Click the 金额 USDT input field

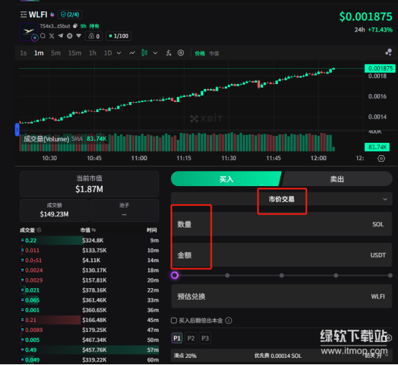coord(282,255)
